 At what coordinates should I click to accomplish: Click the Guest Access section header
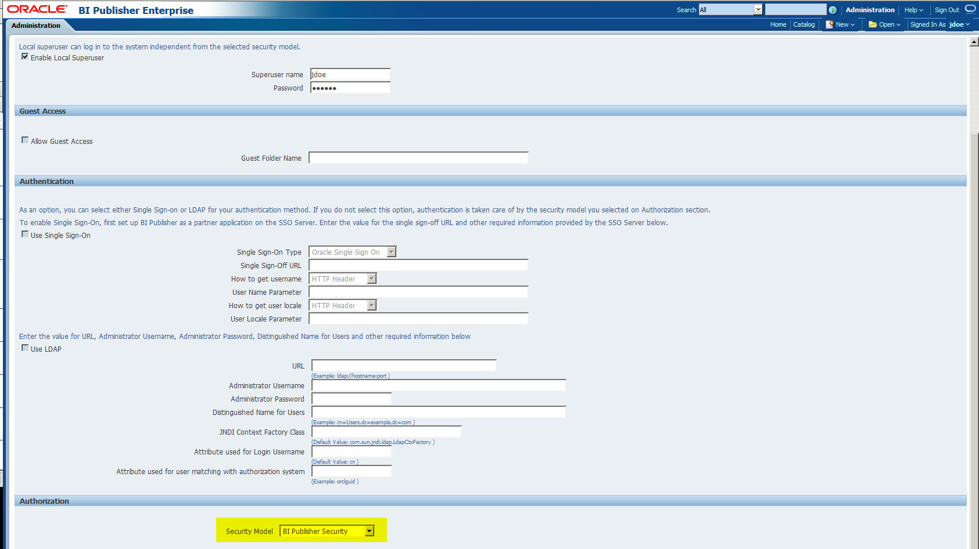pos(490,111)
